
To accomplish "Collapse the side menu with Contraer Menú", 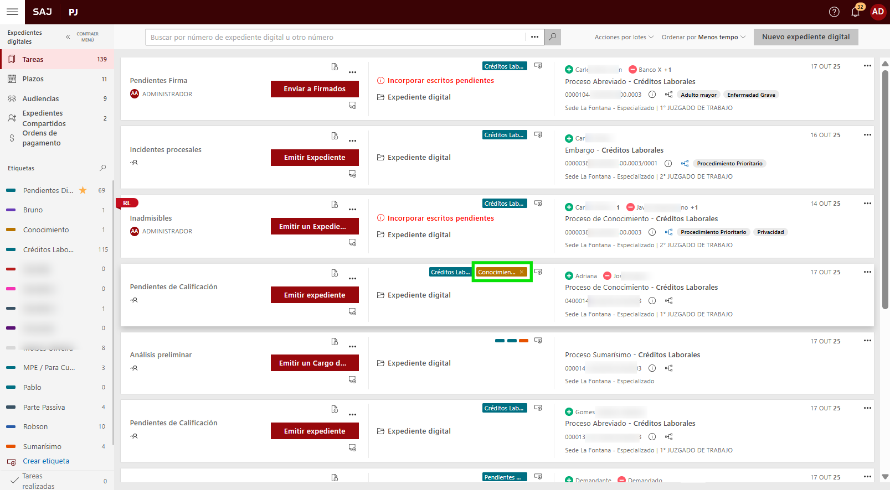I will click(x=82, y=37).
